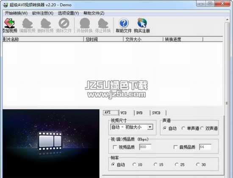The width and height of the screenshot is (233, 178).
Task: Enable the 视频品质 (video quality) checkbox
Action: click(x=115, y=147)
